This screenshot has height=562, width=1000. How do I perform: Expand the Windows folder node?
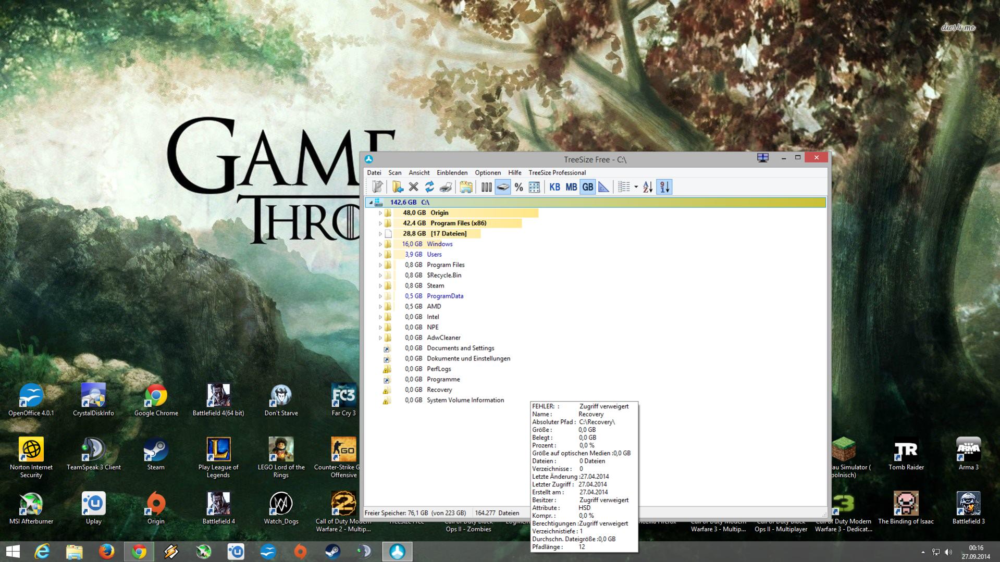pos(380,244)
